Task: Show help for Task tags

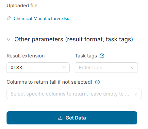Action: tap(102, 56)
